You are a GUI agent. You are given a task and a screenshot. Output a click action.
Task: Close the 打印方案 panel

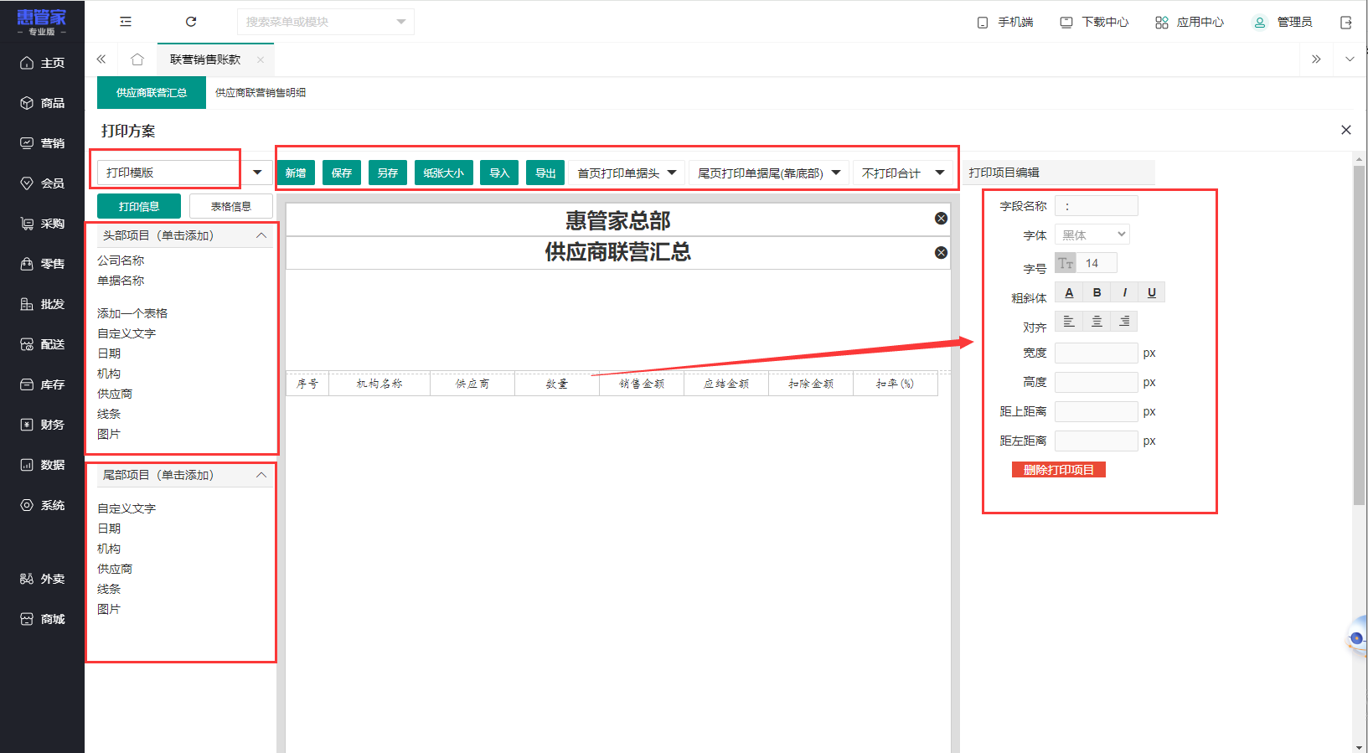(1346, 130)
